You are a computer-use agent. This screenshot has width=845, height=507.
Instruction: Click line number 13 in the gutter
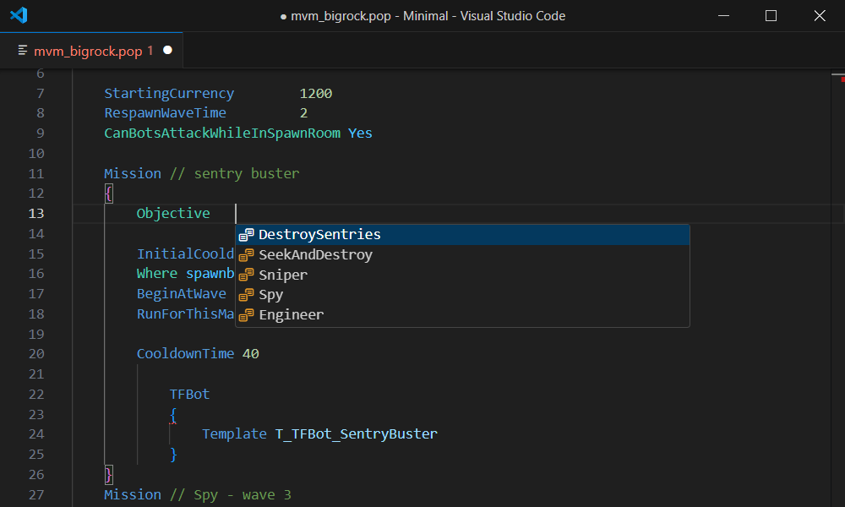click(x=36, y=213)
